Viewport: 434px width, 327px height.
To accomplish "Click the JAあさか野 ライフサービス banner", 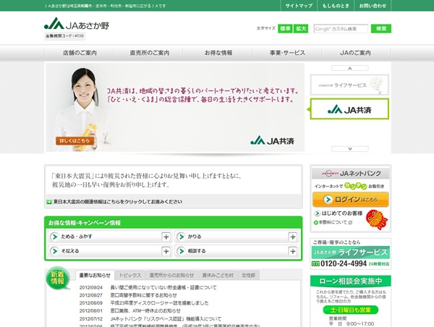I will pyautogui.click(x=351, y=252).
